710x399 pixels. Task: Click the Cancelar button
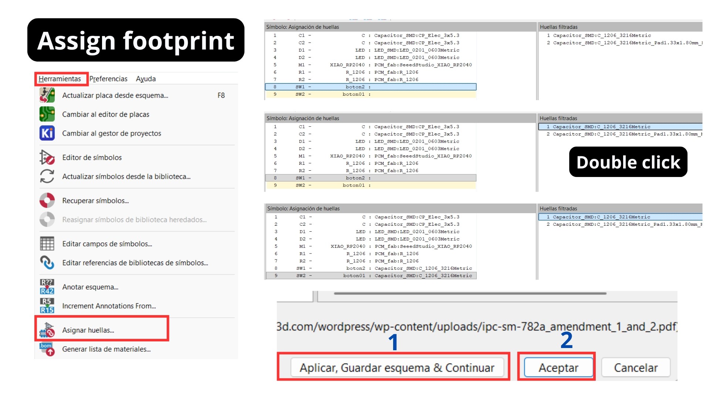636,368
